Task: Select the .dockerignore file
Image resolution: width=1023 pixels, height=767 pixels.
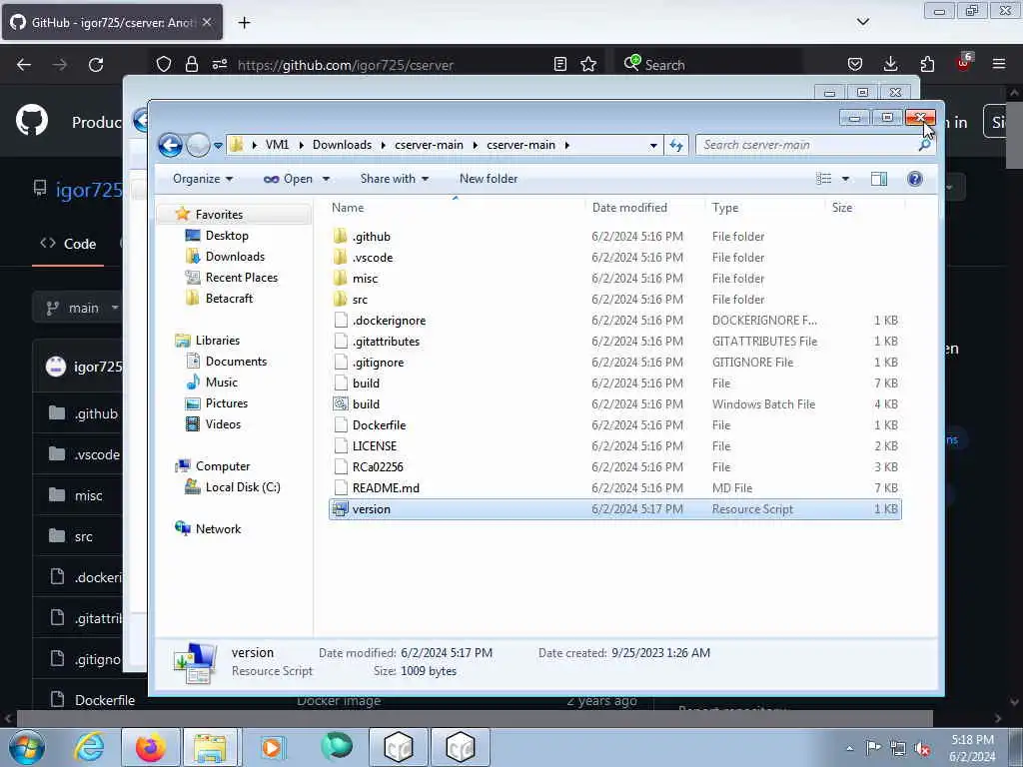Action: pos(614,321)
